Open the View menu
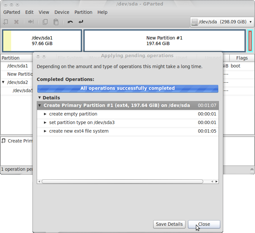 (44, 12)
